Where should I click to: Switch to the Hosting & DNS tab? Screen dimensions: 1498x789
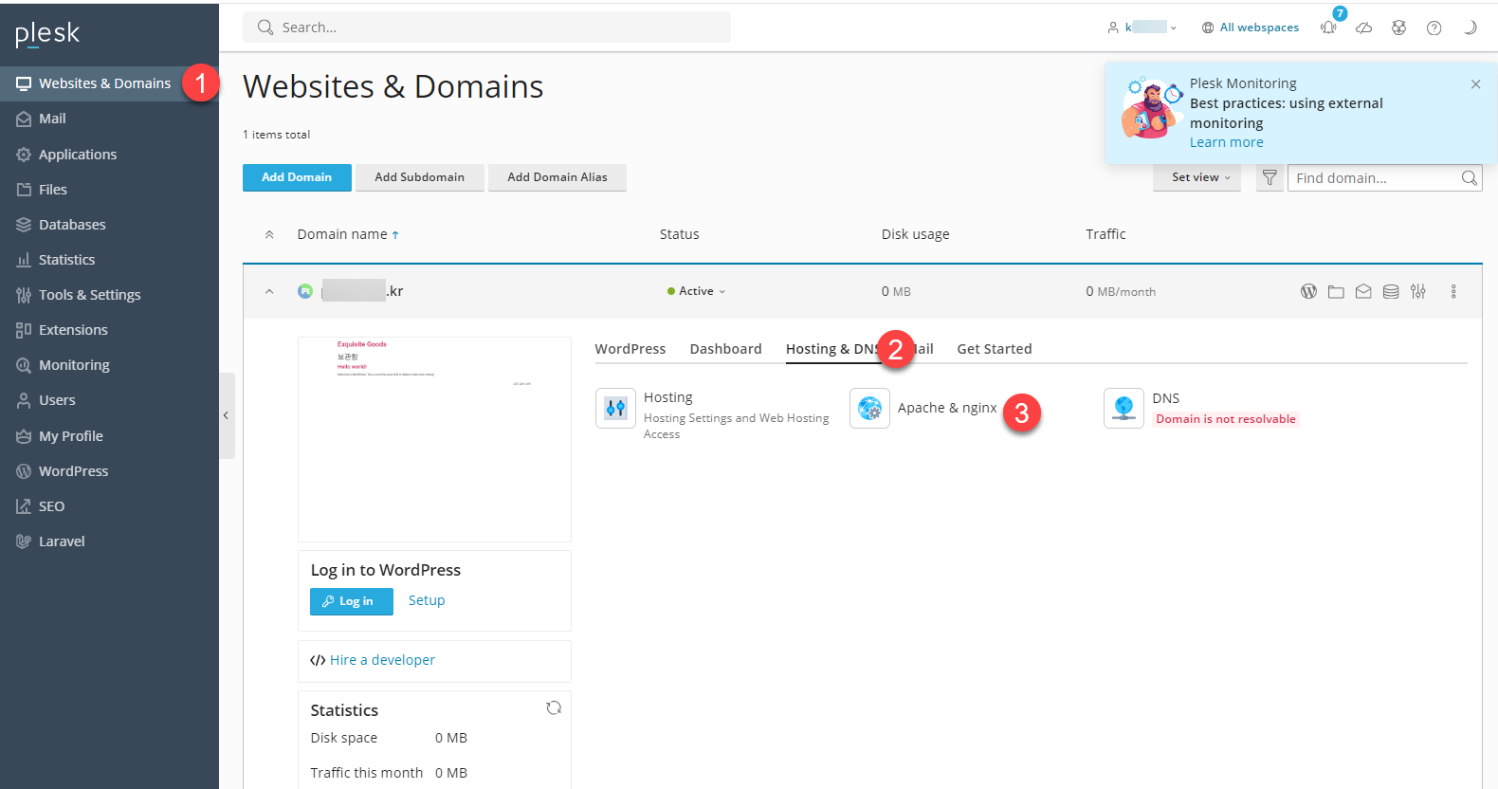[832, 349]
